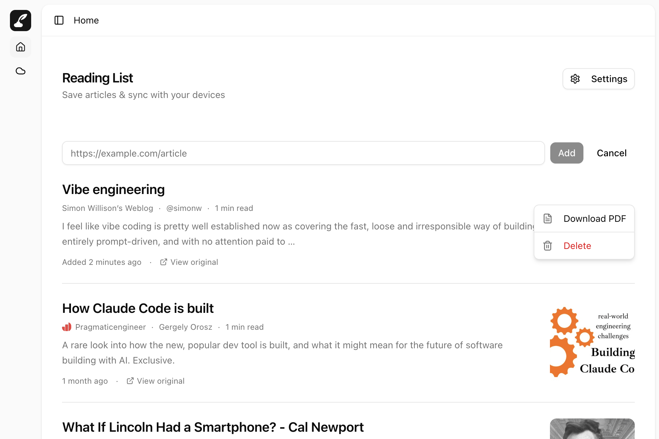Click Cancel next to Add
This screenshot has height=439, width=659.
pyautogui.click(x=612, y=153)
